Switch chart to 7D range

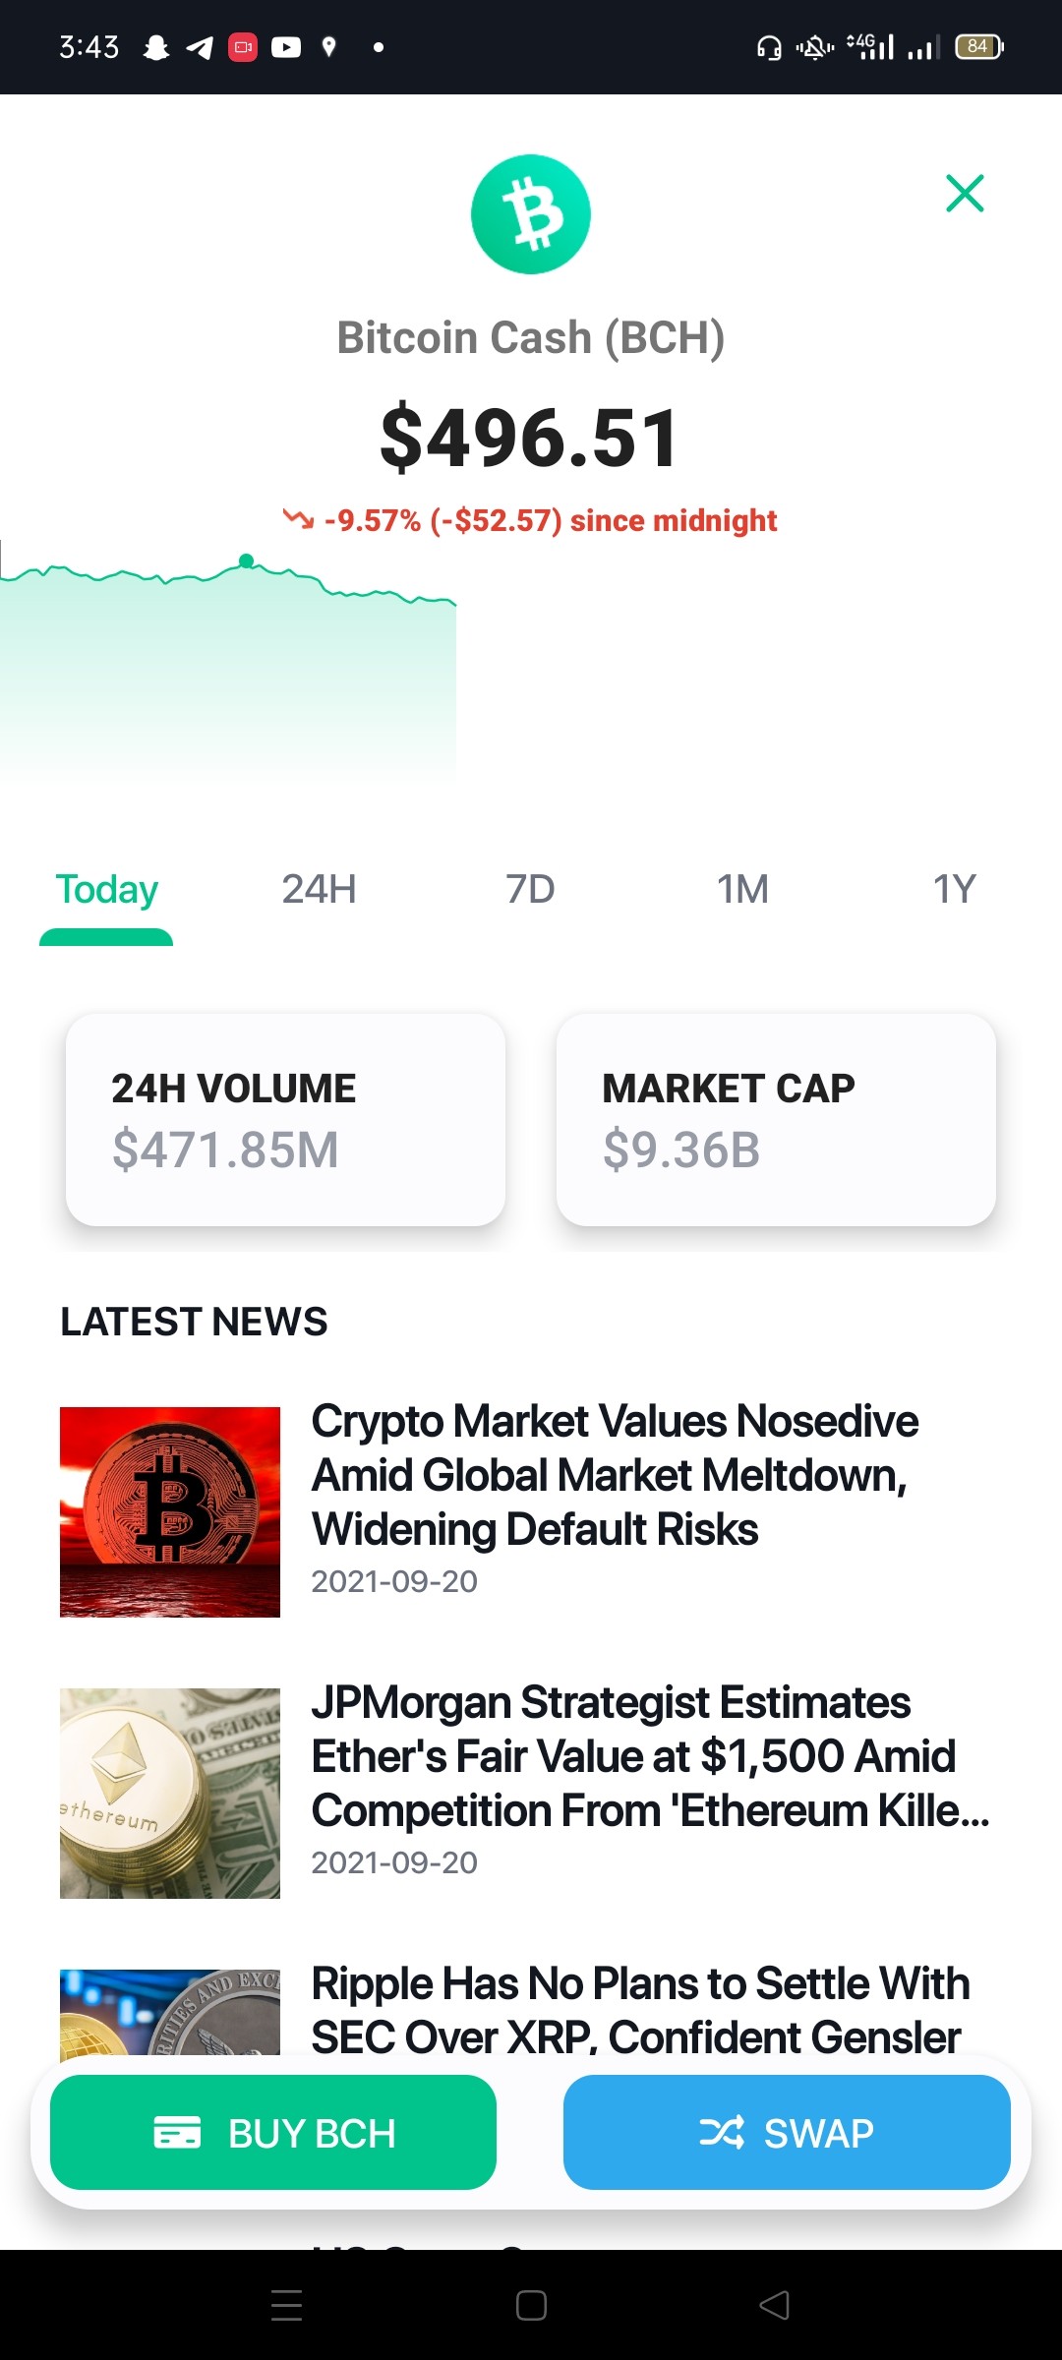[530, 890]
